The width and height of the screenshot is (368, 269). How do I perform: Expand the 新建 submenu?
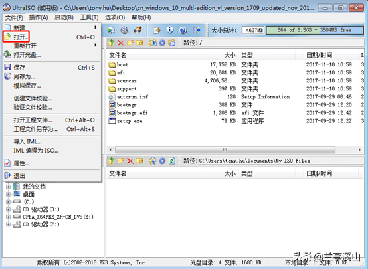tap(52, 28)
